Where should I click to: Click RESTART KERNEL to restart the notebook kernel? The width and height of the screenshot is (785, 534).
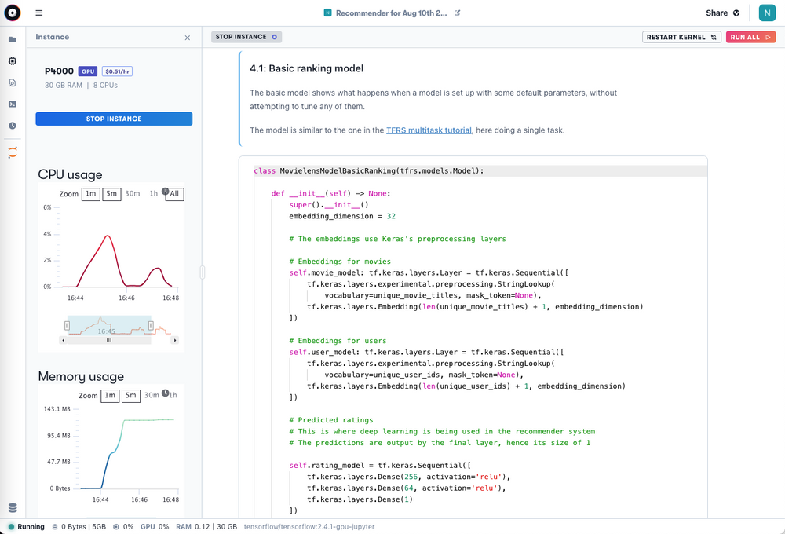click(681, 36)
